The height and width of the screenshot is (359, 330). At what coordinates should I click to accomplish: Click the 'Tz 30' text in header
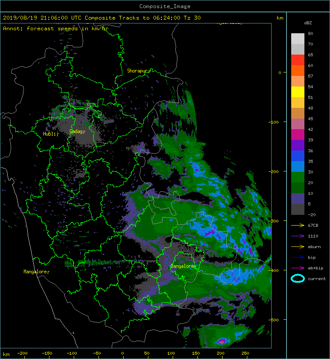(x=192, y=17)
